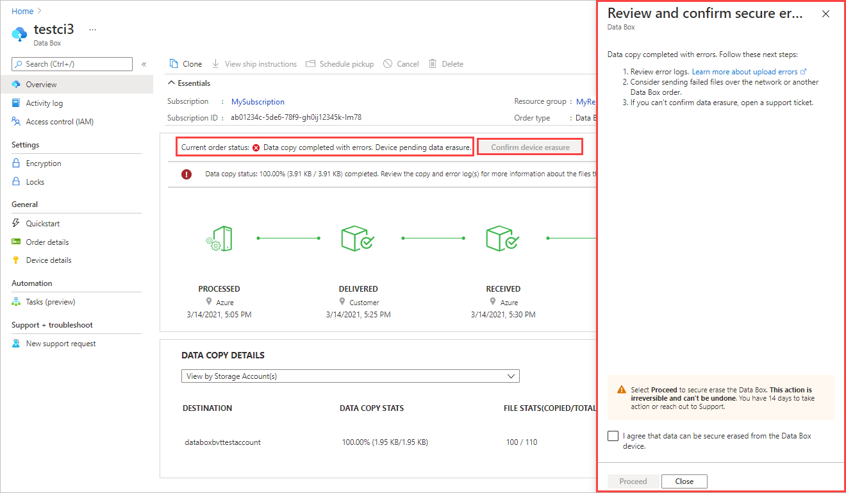This screenshot has height=493, width=846.
Task: Click the databoxbvttestaccount destination entry
Action: click(222, 442)
